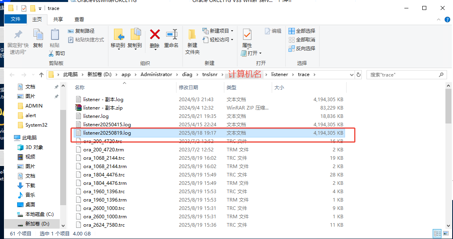Switch to large icons view layout
This screenshot has height=239, width=453.
coord(445,233)
